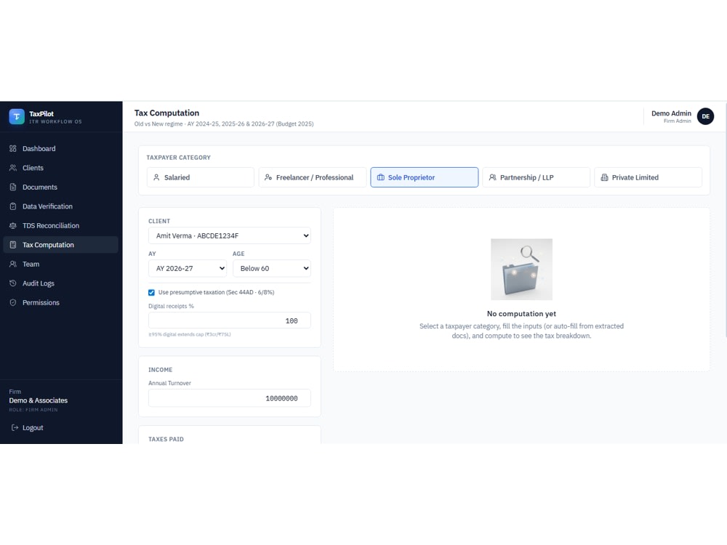Select the Salaried taxpayer category
727x545 pixels.
(x=201, y=177)
